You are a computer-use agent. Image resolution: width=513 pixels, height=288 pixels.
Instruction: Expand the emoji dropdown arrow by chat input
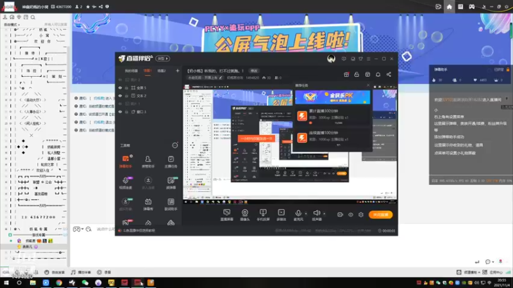pos(82,229)
